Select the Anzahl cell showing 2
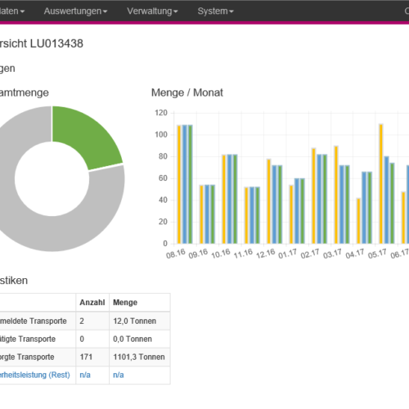Image resolution: width=409 pixels, height=409 pixels. [x=92, y=321]
